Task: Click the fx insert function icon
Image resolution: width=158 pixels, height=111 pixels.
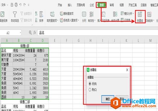Action: [x=35, y=33]
